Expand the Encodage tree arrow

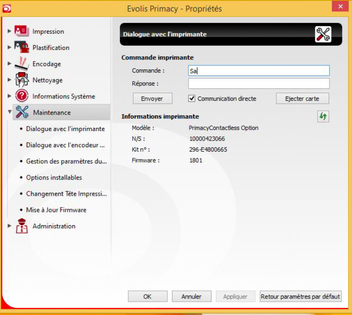9,63
